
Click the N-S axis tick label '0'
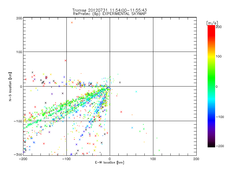coord(21,86)
